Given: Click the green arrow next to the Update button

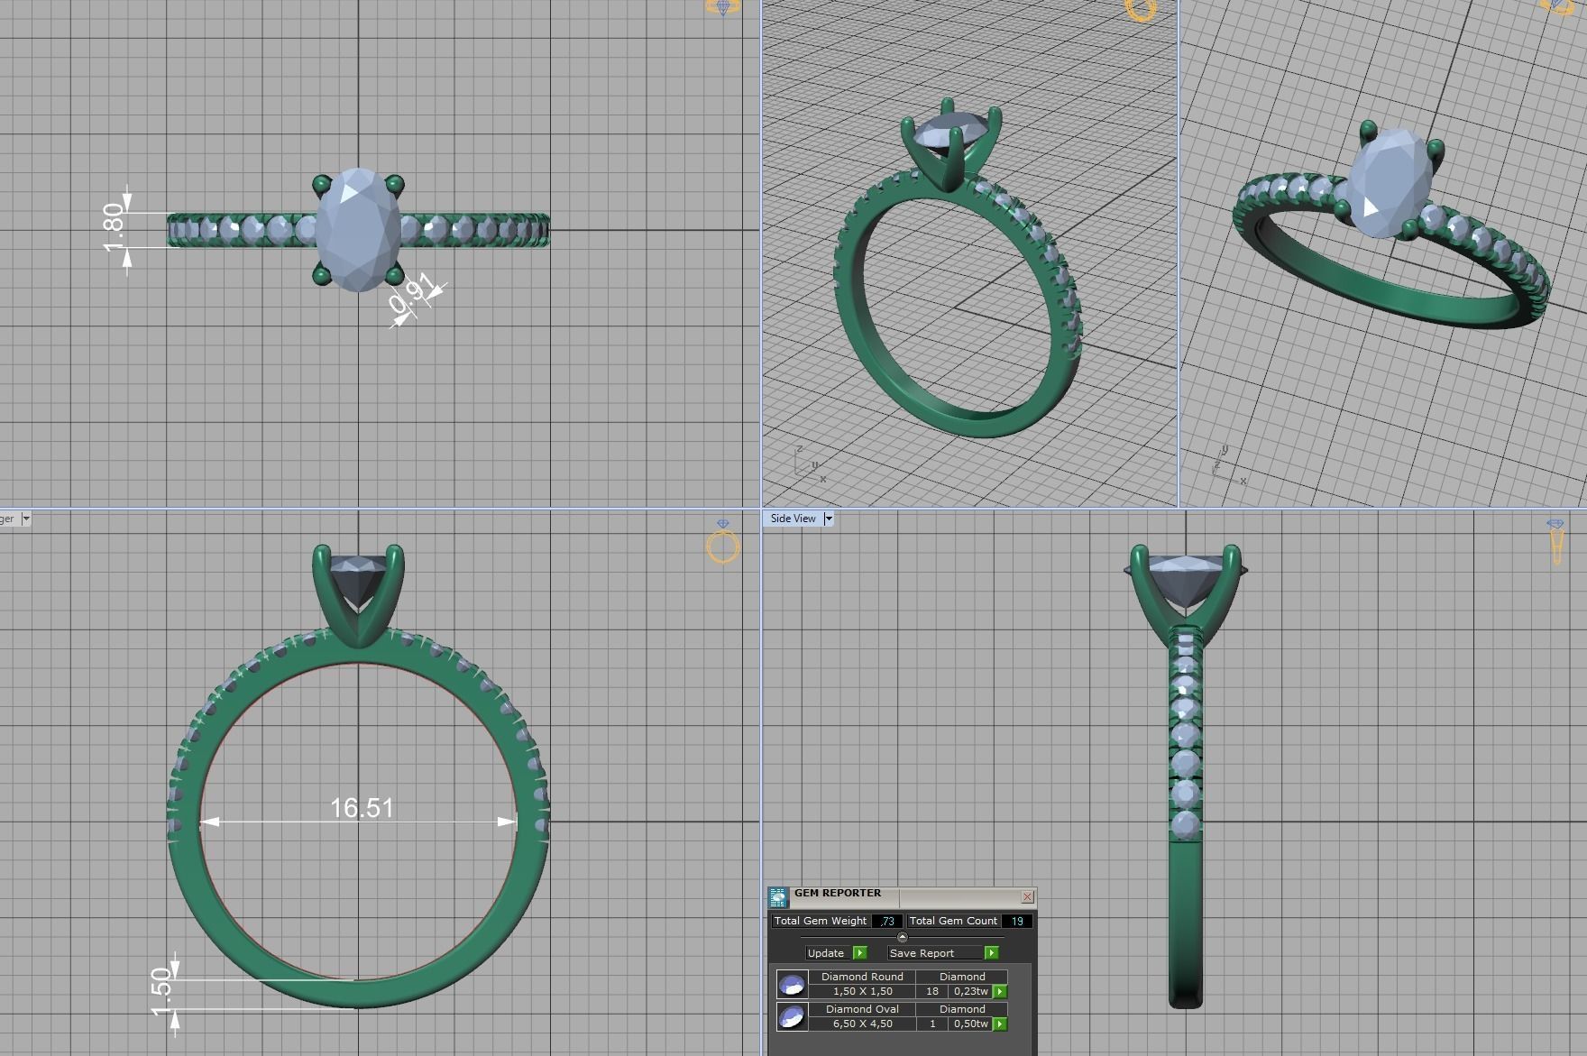Looking at the screenshot, I should click(x=859, y=953).
